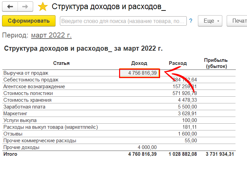The width and height of the screenshot is (247, 196).
Task: Click the Прочие доходы value 4 000,00
Action: [x=147, y=147]
